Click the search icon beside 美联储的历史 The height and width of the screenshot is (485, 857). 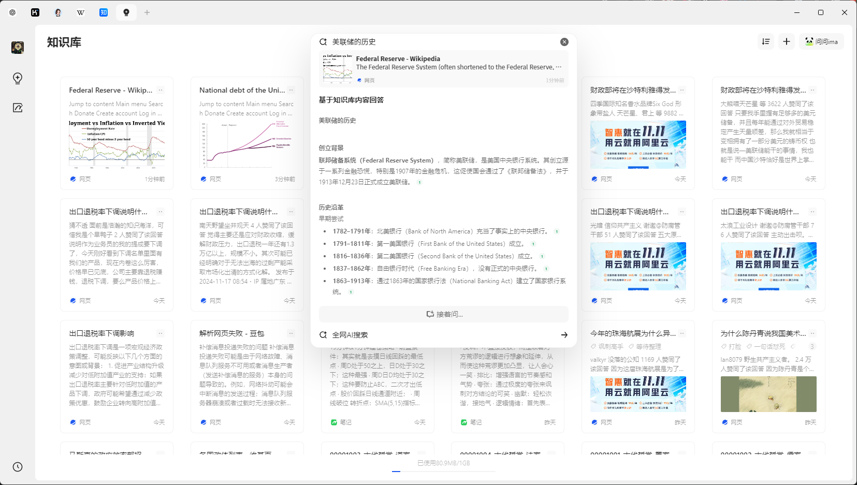click(323, 42)
